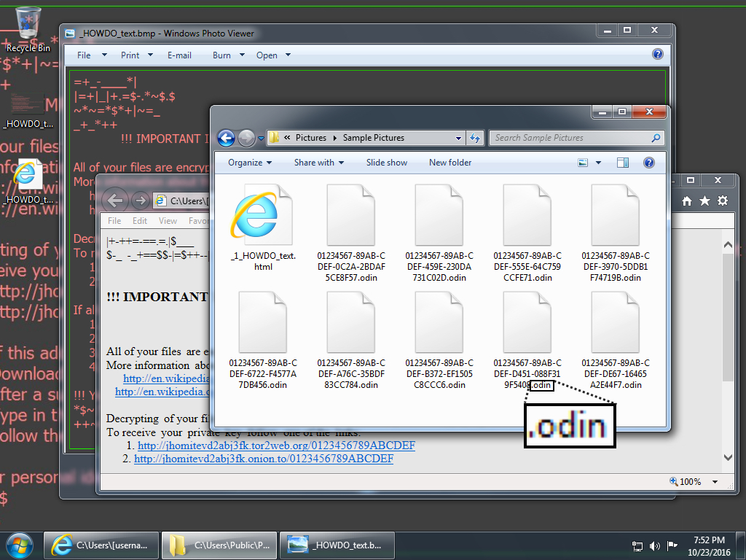746x560 pixels.
Task: Open the volume speaker icon in tray
Action: tap(655, 545)
